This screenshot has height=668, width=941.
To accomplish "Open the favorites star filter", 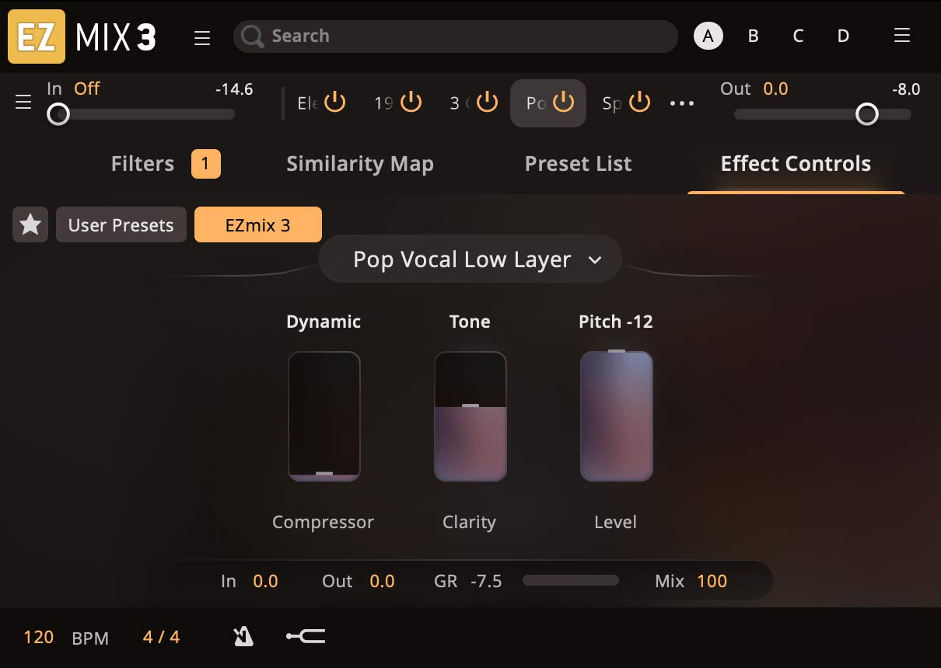I will tap(30, 224).
